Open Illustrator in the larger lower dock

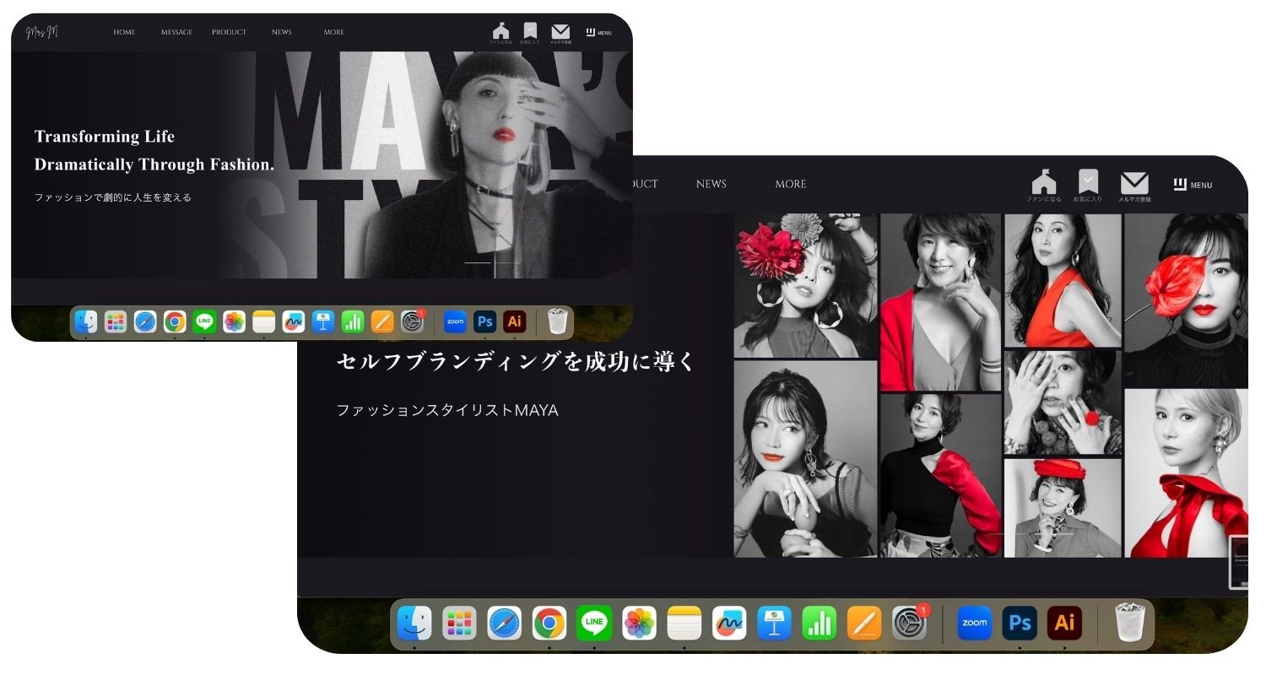[1064, 624]
